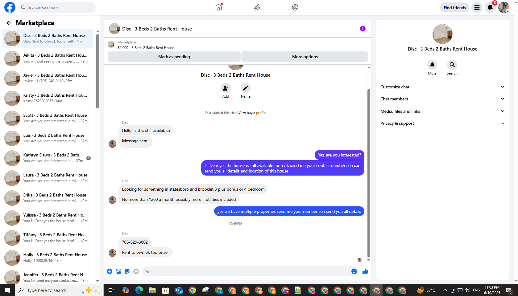The image size is (518, 296).
Task: Open the emoji picker
Action: click(354, 271)
